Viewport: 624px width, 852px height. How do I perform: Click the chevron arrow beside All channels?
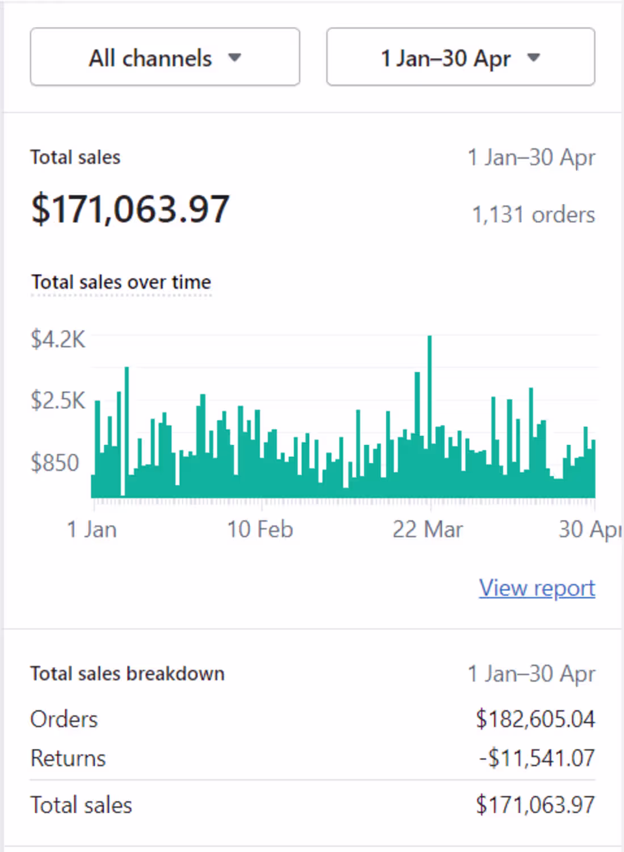(x=237, y=57)
